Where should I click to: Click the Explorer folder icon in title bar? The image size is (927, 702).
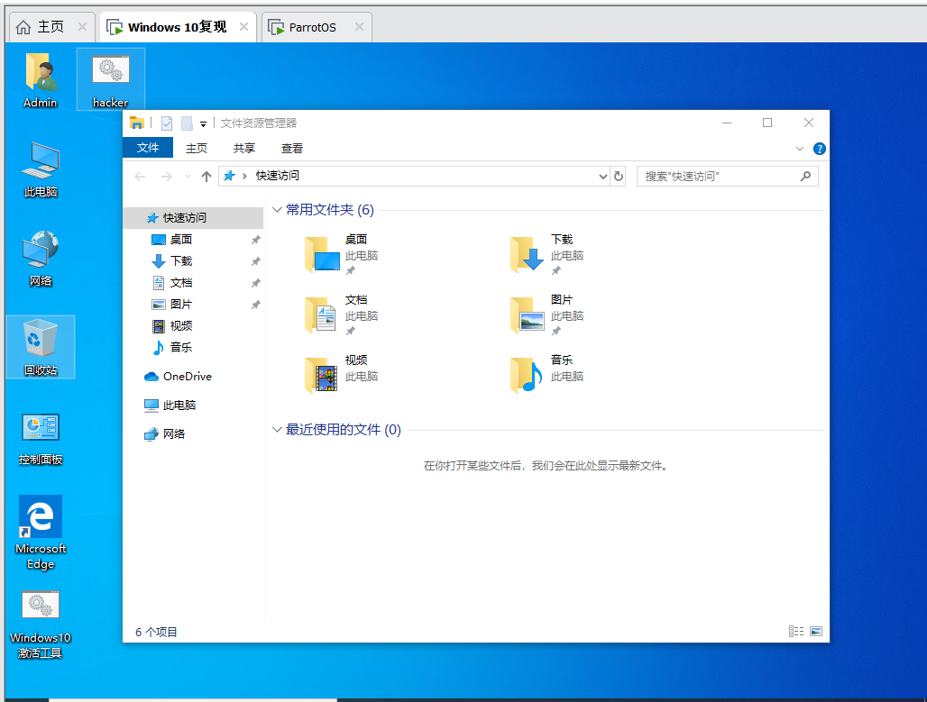click(x=136, y=123)
